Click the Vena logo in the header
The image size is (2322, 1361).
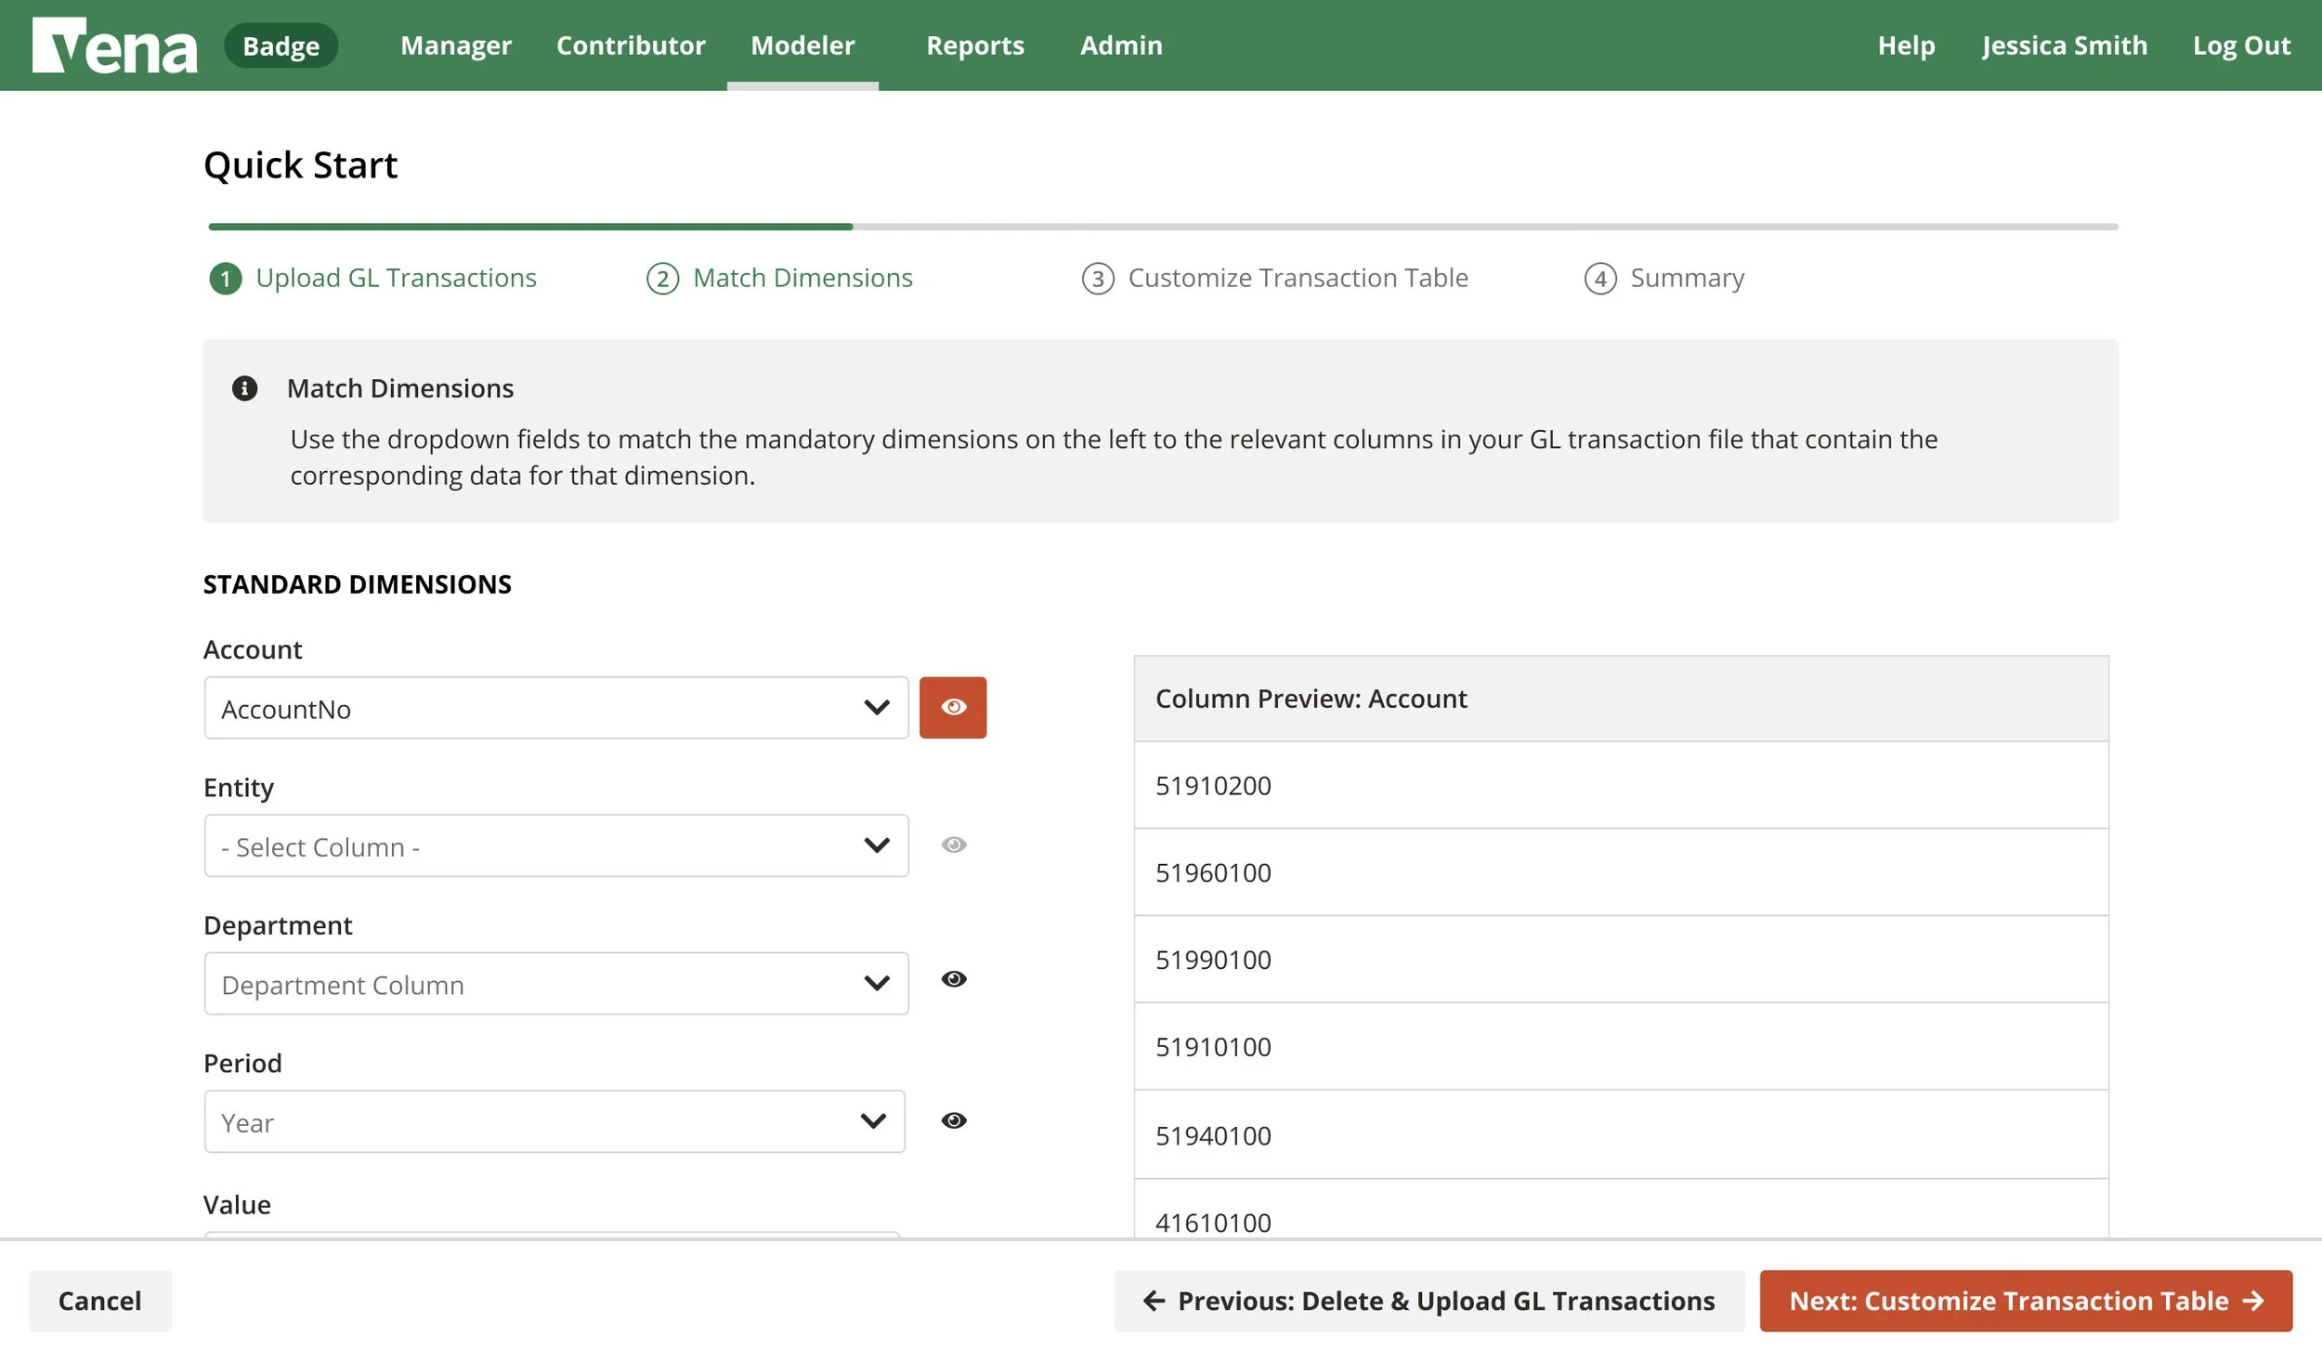pyautogui.click(x=114, y=44)
